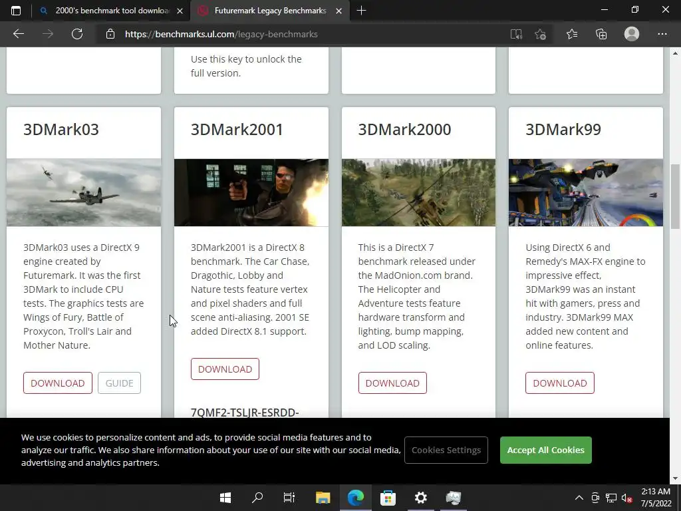Open the profile avatar menu

(632, 34)
